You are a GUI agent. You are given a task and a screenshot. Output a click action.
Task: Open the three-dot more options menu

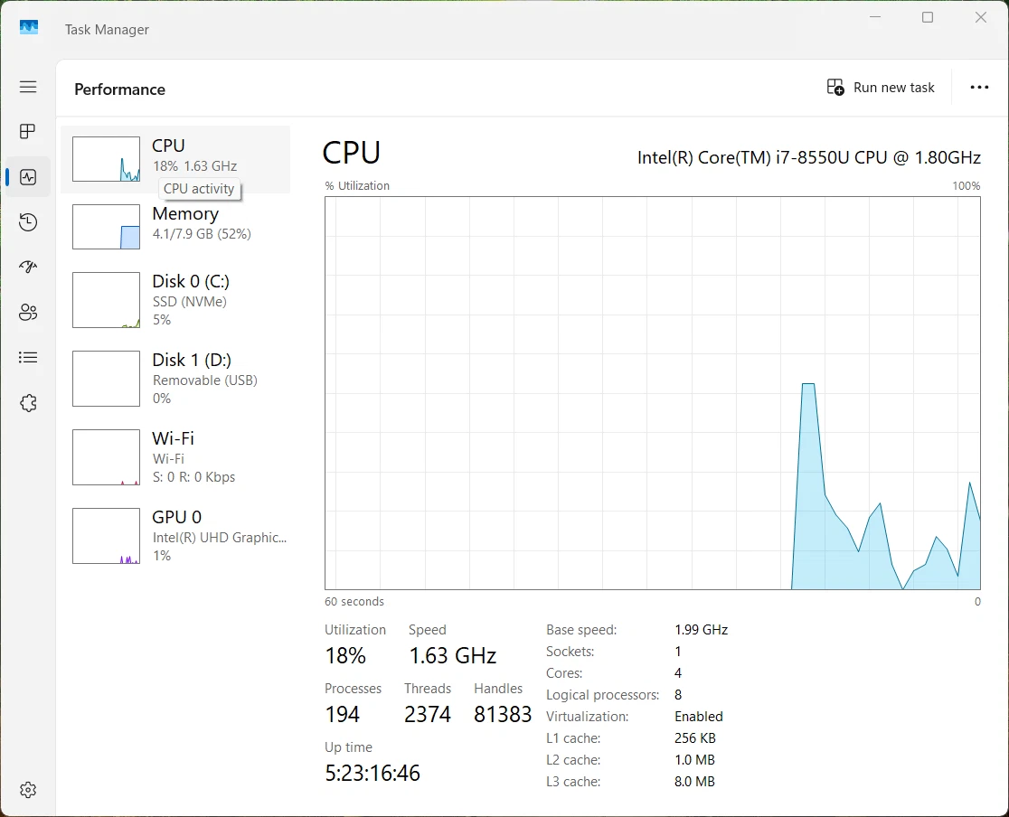pos(979,88)
